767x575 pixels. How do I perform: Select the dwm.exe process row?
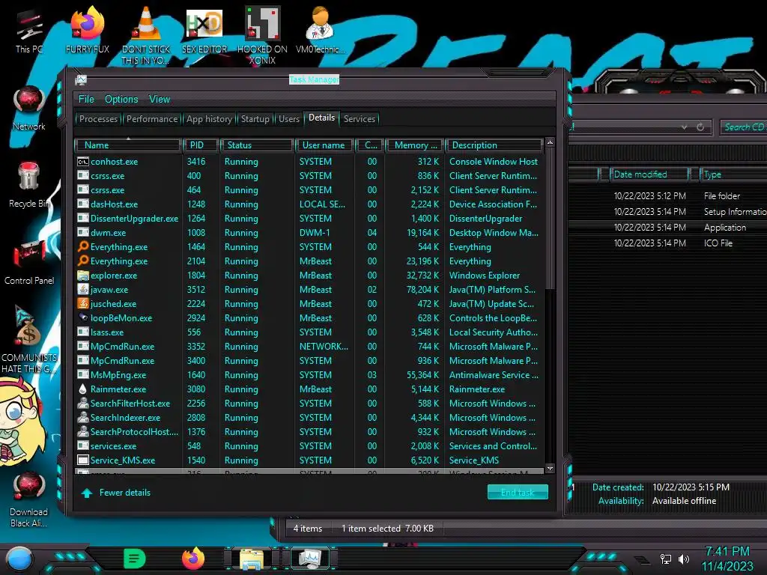click(x=309, y=233)
